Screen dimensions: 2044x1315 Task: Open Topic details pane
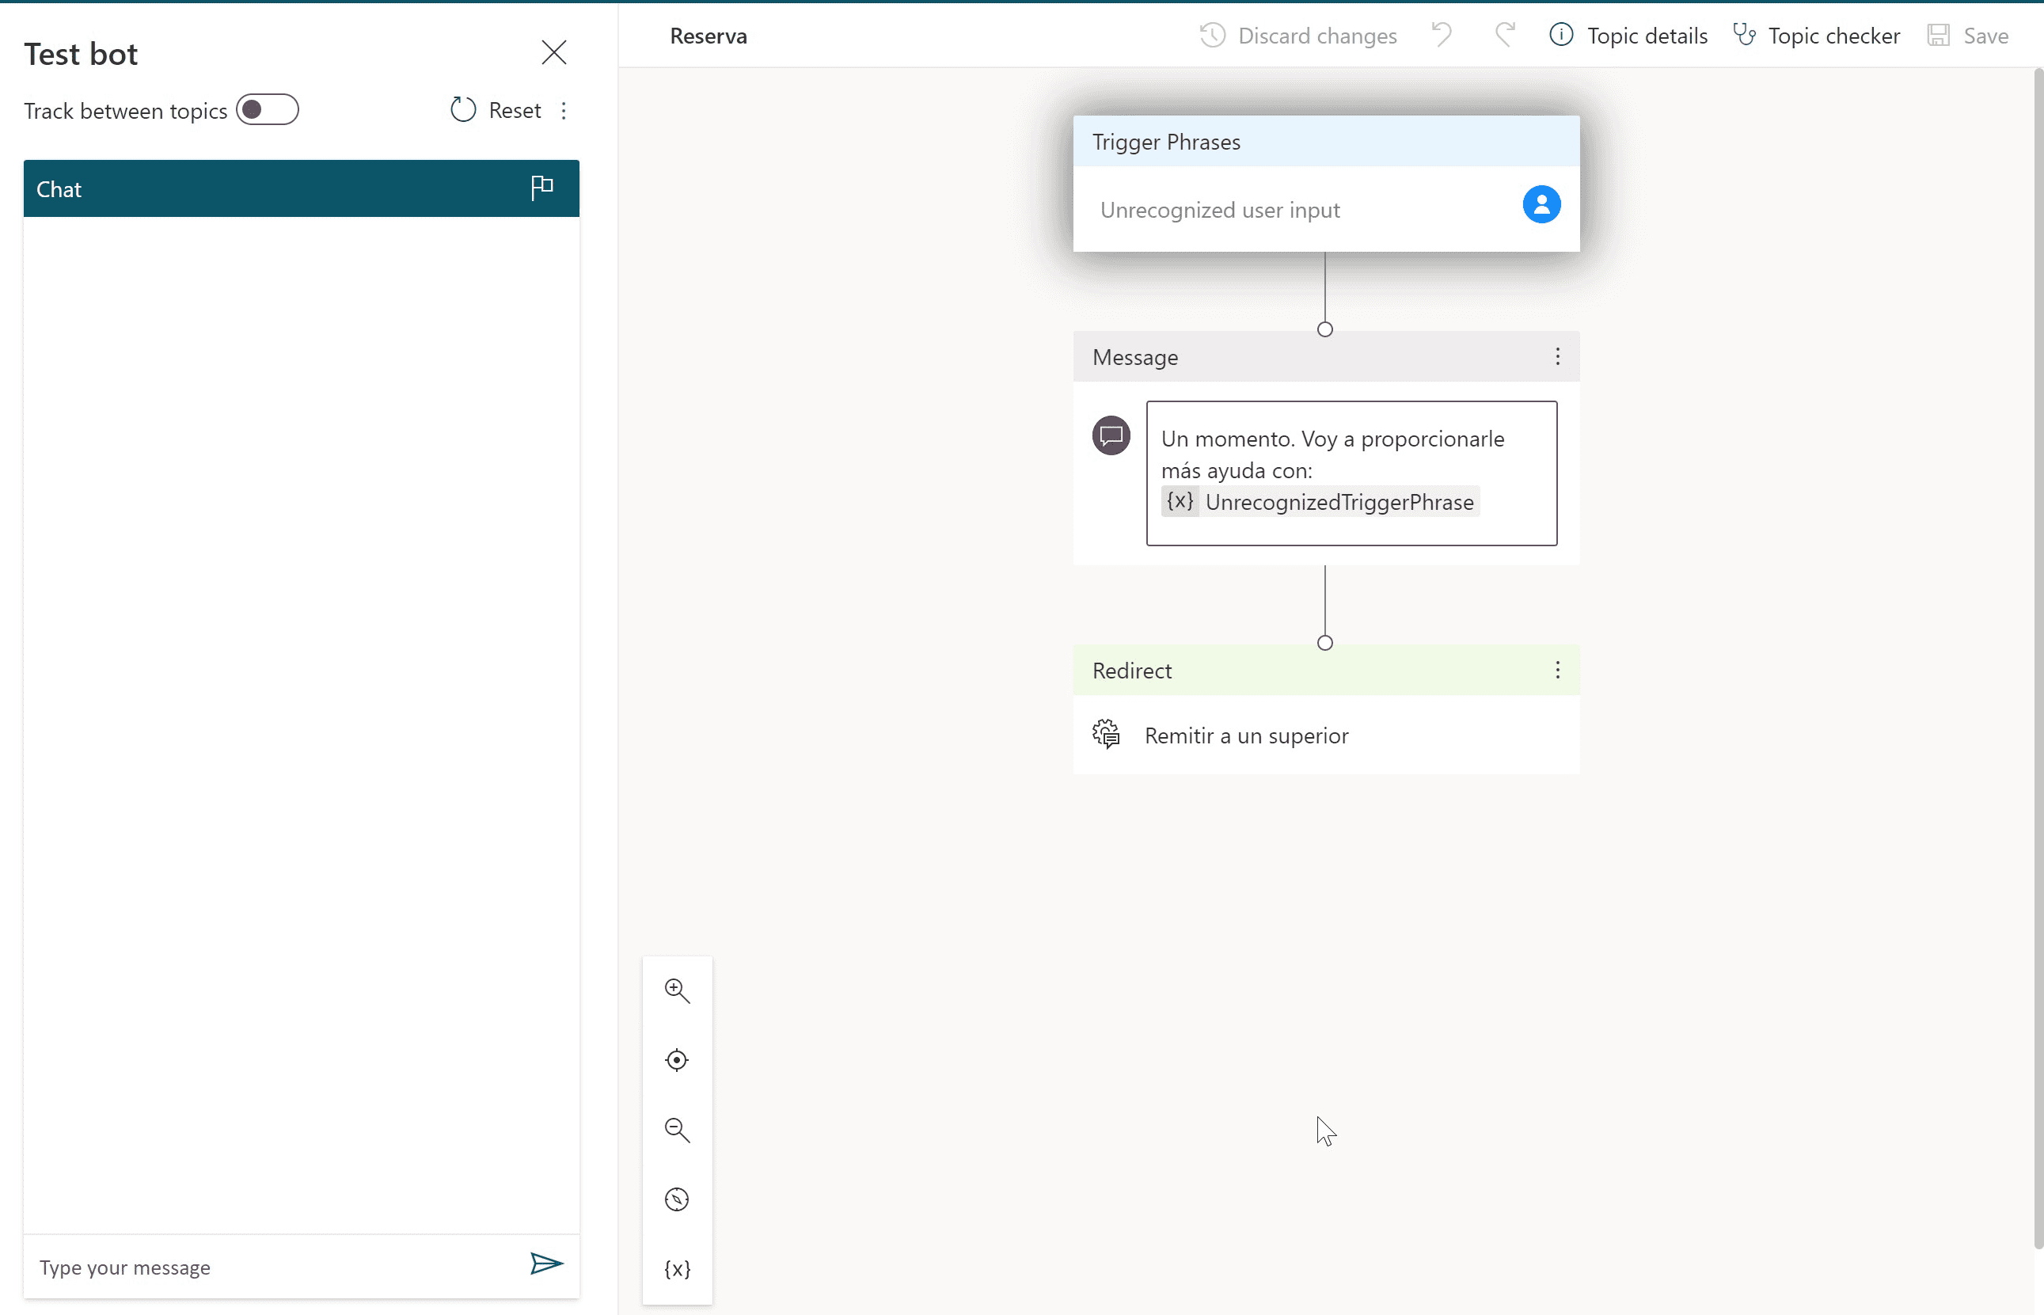click(1629, 36)
